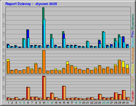Click the 'IN' legend label
Screen dimensions: 136x106
(x=133, y=86)
